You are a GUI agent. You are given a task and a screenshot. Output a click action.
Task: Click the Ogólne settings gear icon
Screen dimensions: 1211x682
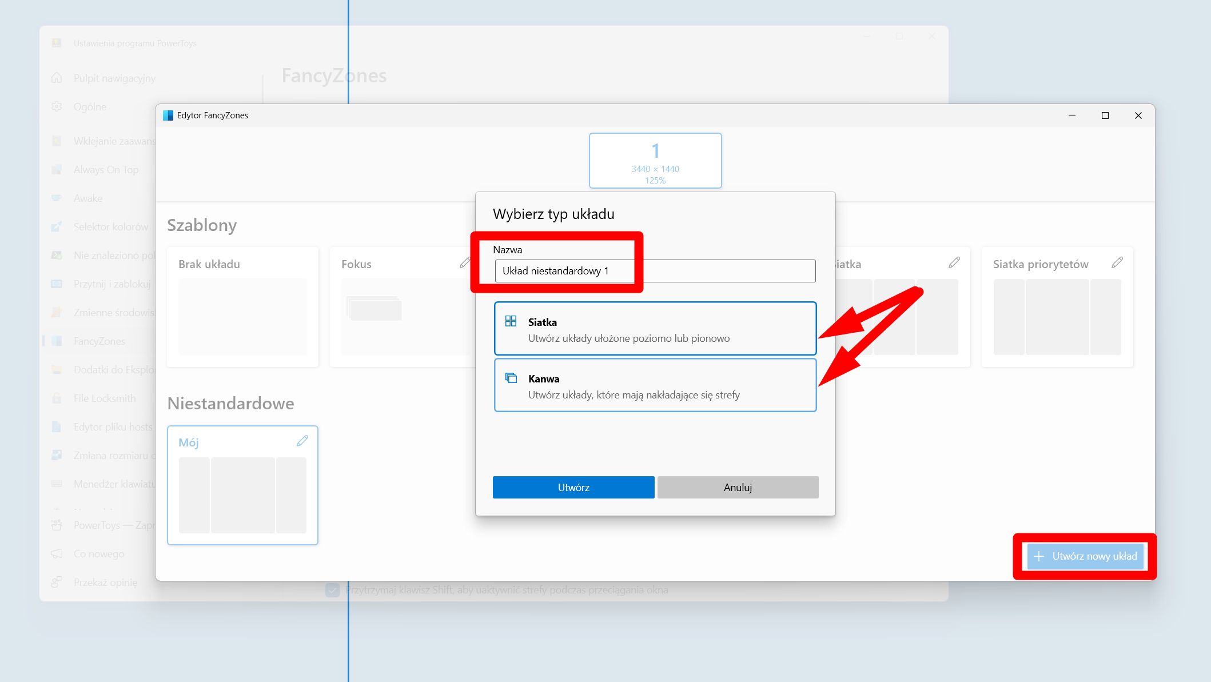(x=57, y=107)
